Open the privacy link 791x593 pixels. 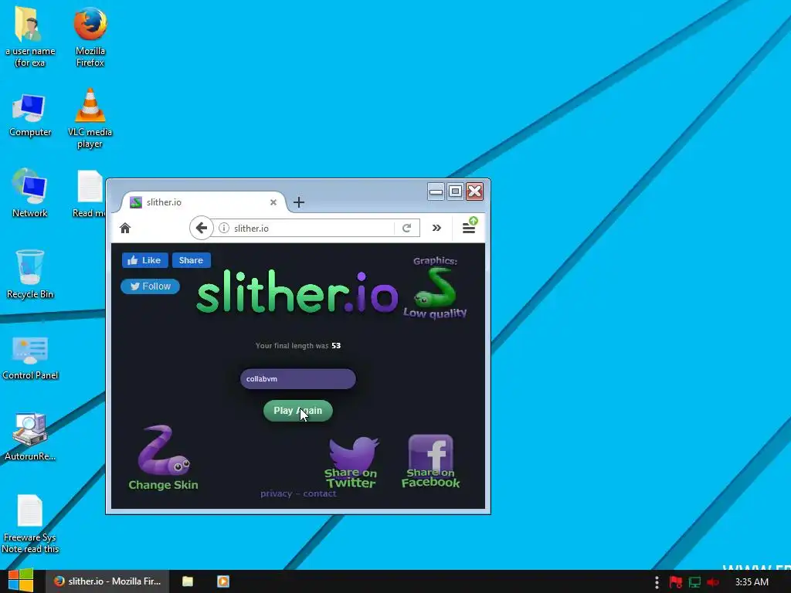click(x=276, y=493)
